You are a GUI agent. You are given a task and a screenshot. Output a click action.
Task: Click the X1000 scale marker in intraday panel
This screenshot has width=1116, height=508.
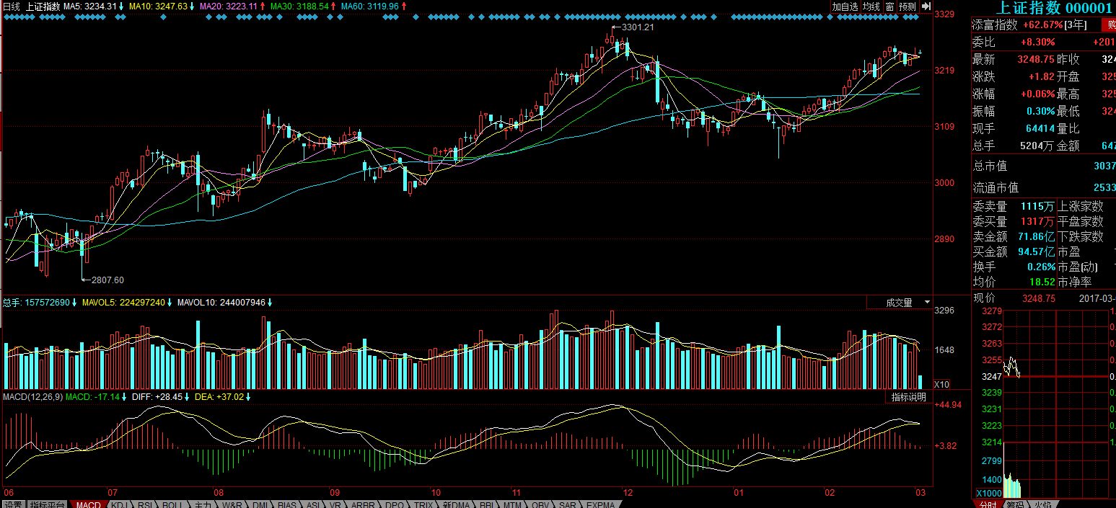[x=988, y=493]
